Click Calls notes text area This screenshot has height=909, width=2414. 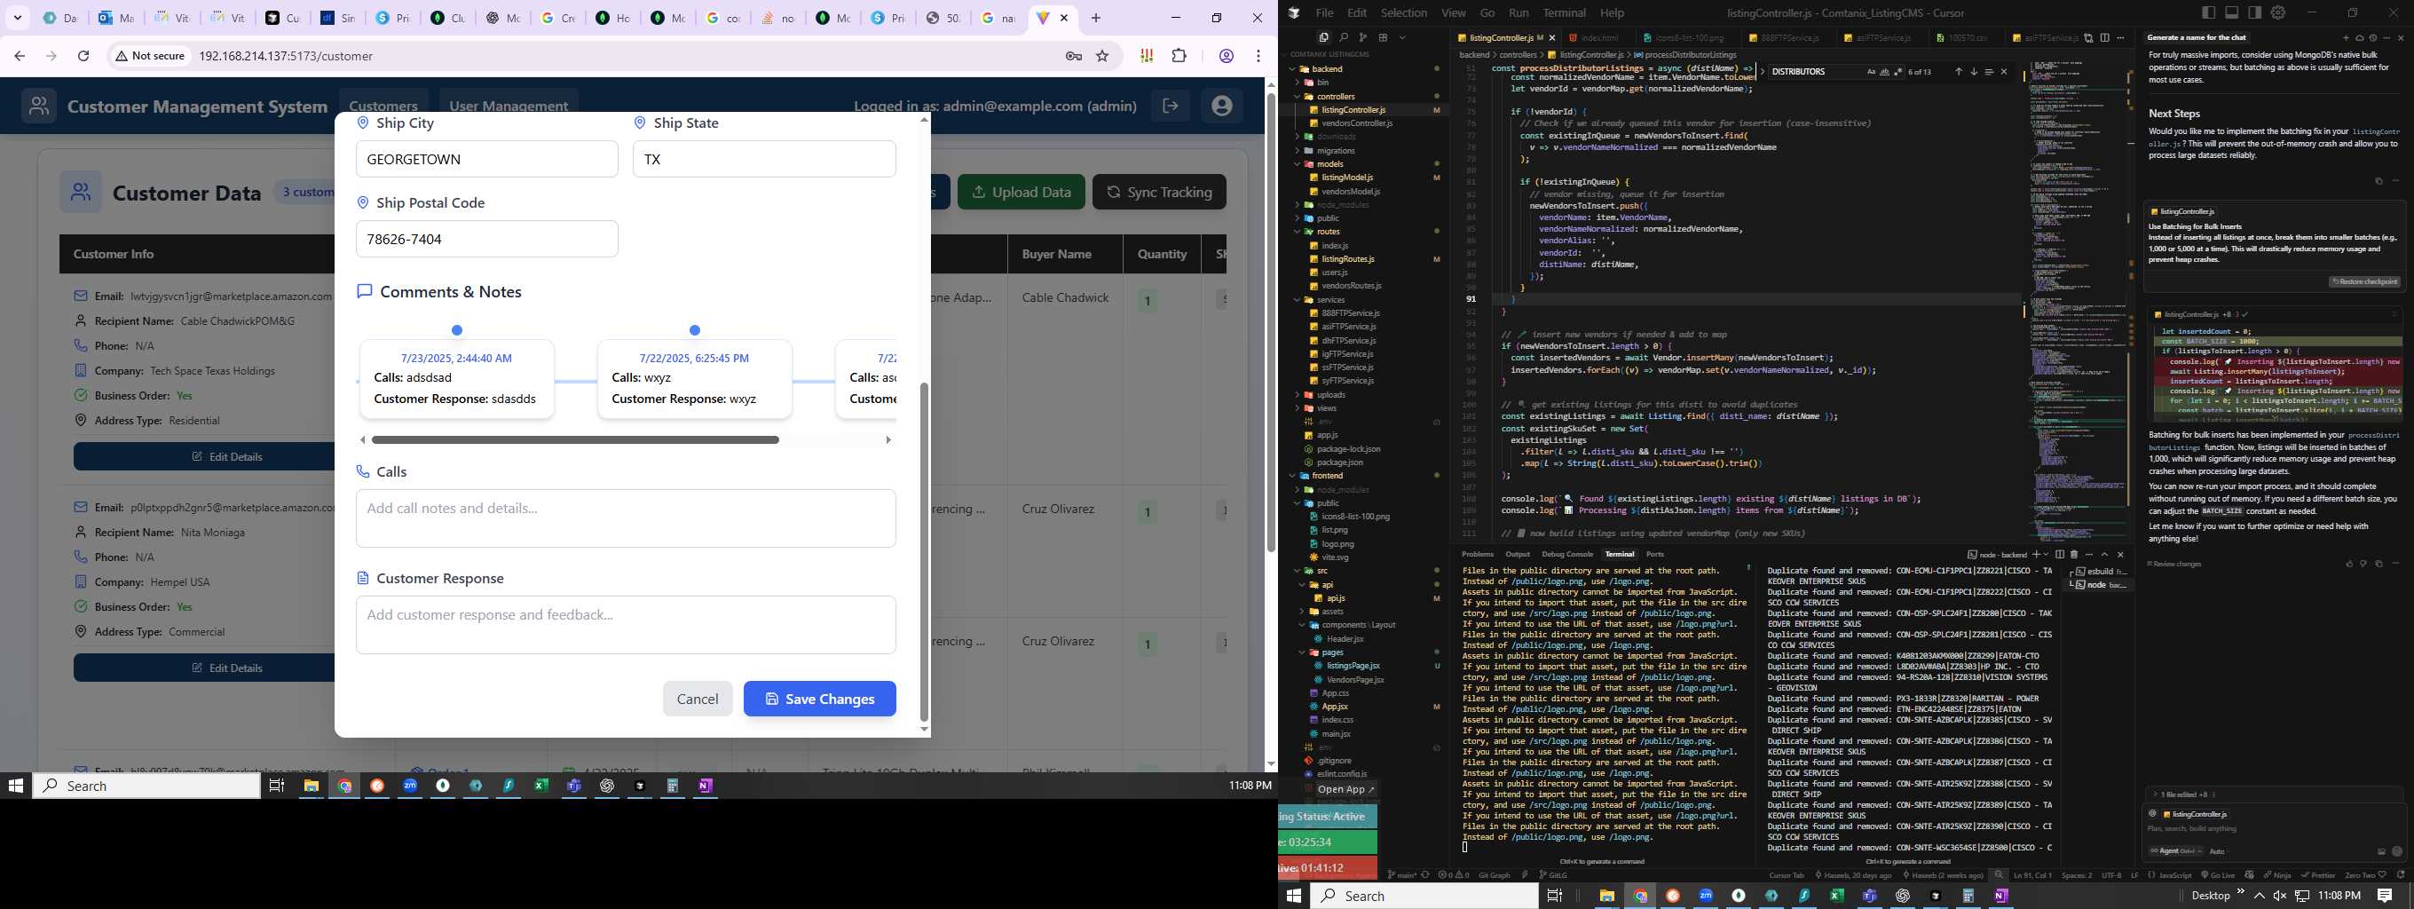coord(626,518)
